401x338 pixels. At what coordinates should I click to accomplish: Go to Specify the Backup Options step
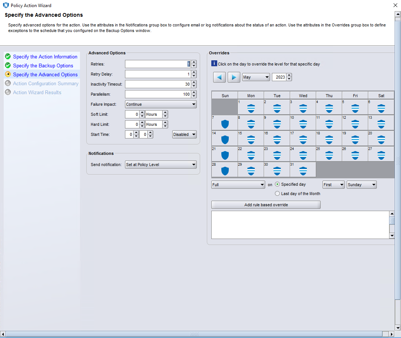click(43, 66)
